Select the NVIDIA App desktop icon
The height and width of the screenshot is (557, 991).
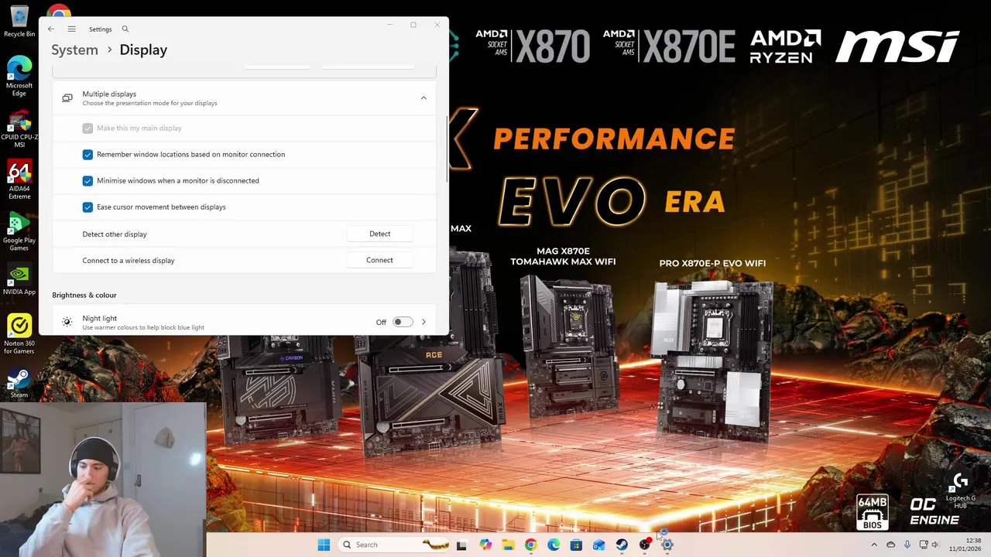click(x=19, y=280)
